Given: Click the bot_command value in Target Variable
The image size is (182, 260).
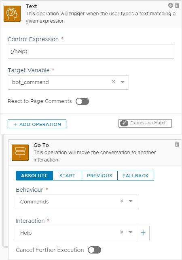Looking at the screenshot, I should (x=30, y=82).
